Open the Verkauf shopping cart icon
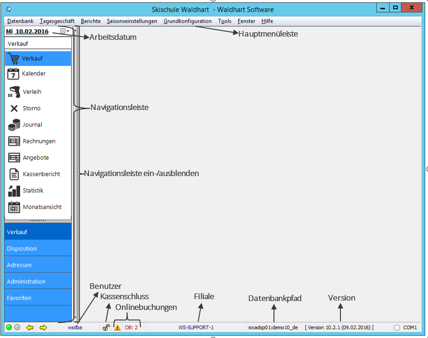The height and width of the screenshot is (338, 428). click(14, 59)
